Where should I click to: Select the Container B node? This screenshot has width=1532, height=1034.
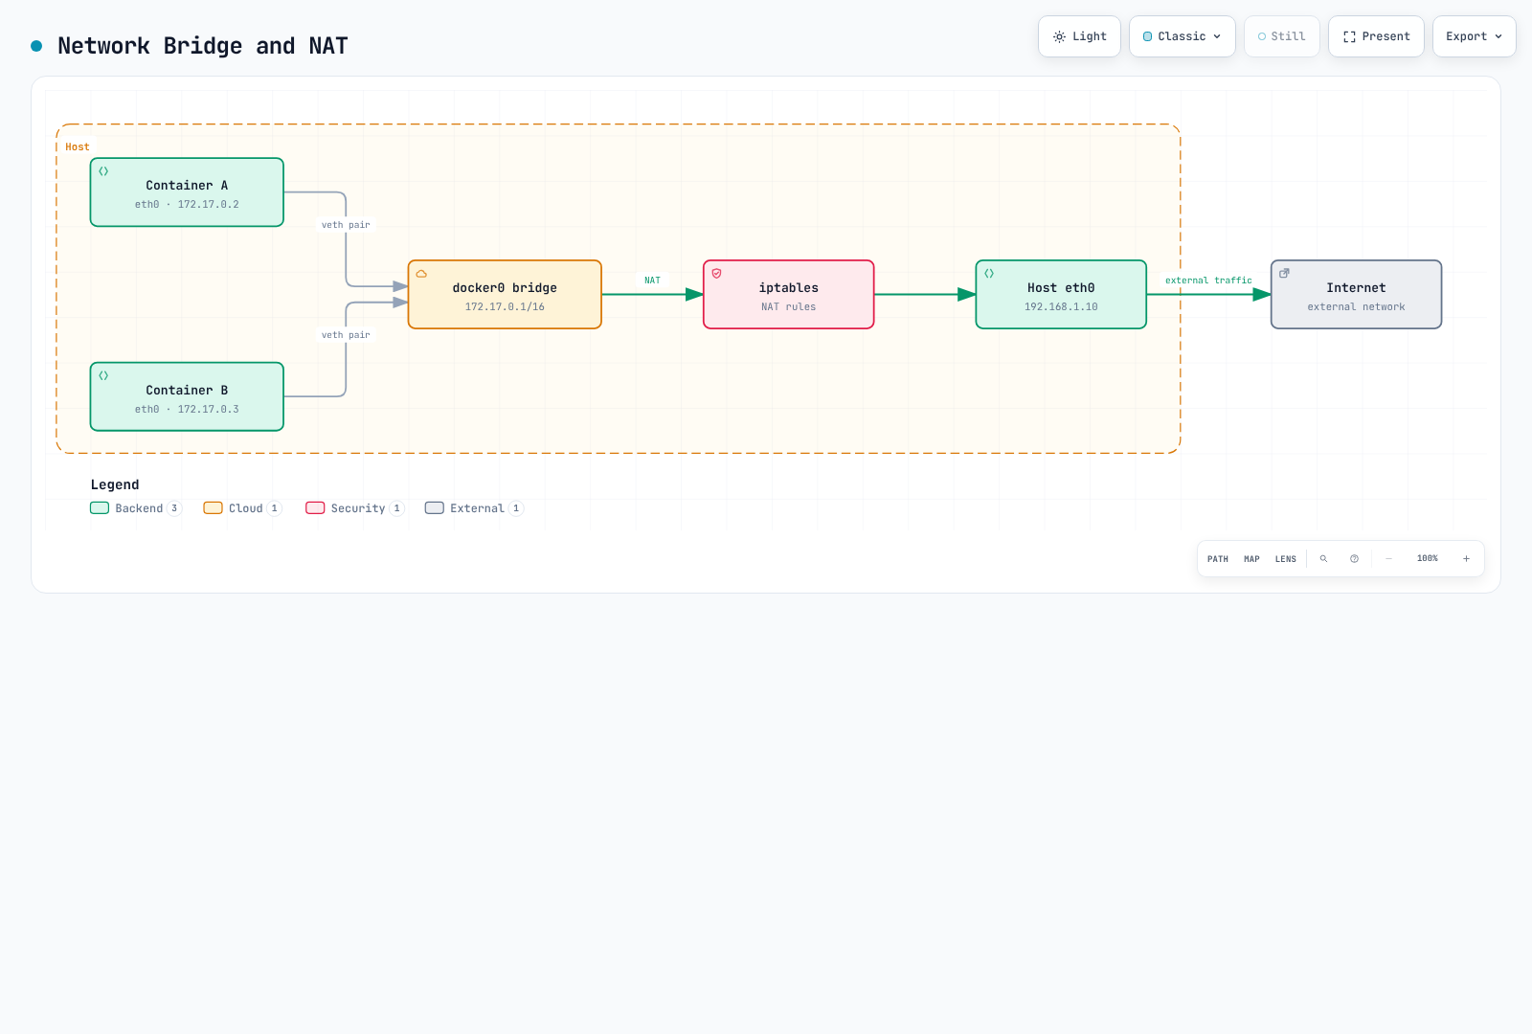point(187,396)
